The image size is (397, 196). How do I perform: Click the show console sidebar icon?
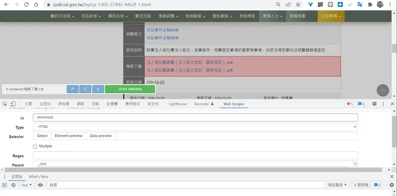click(x=4, y=185)
